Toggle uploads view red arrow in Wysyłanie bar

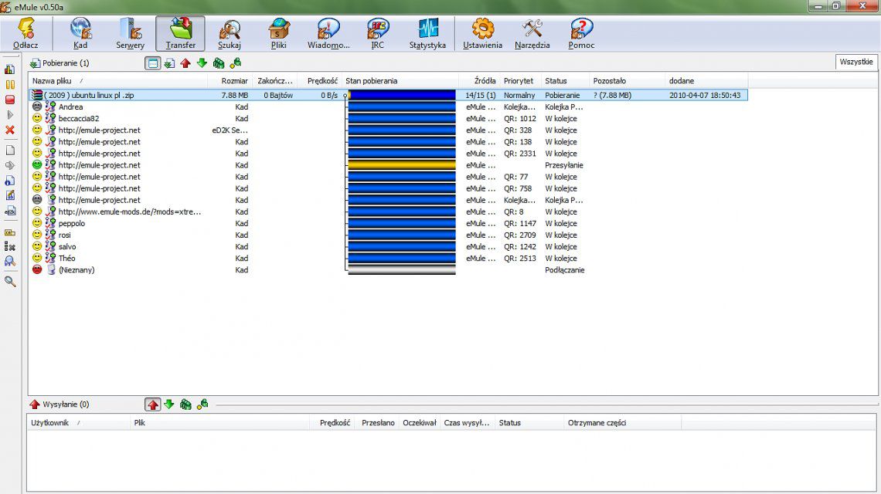pos(153,404)
